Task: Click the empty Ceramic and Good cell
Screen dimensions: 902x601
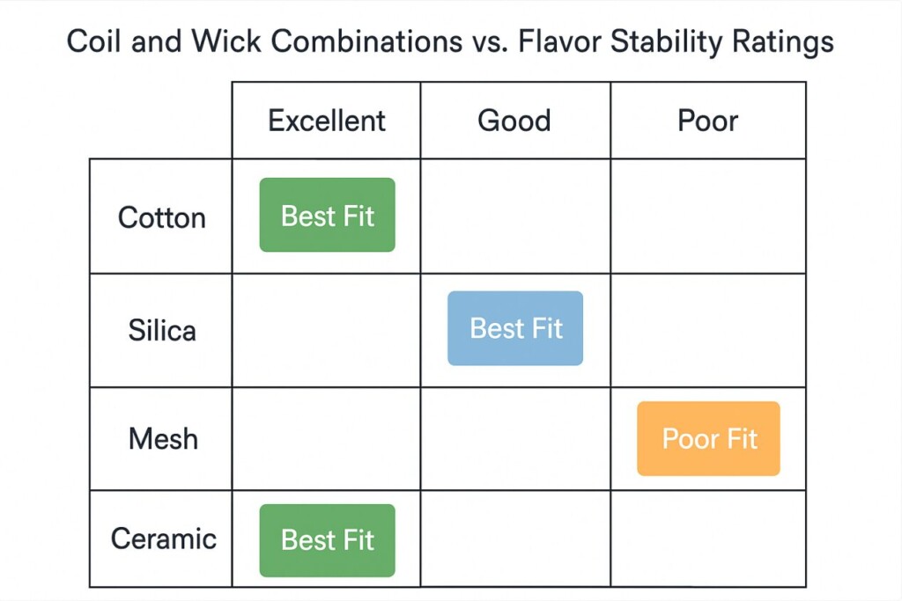Action: 515,539
